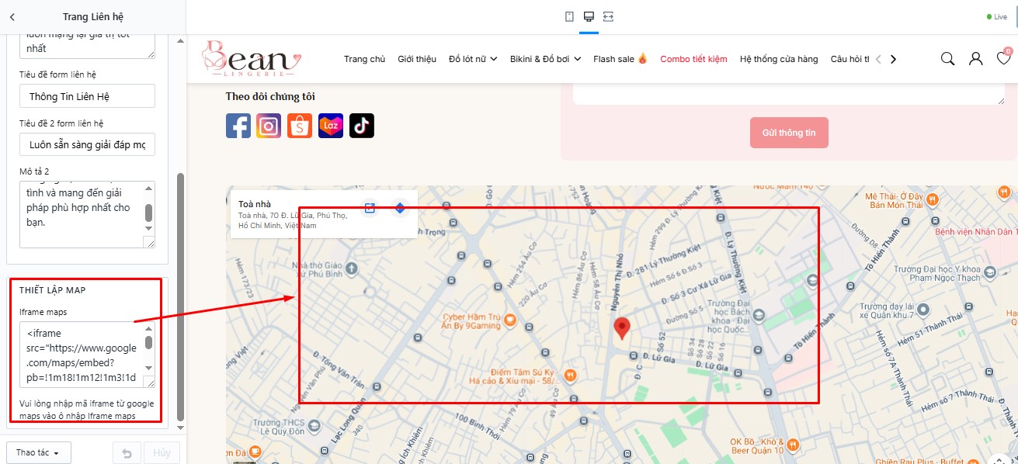This screenshot has width=1018, height=464.
Task: Open the TikTok social icon
Action: click(362, 126)
